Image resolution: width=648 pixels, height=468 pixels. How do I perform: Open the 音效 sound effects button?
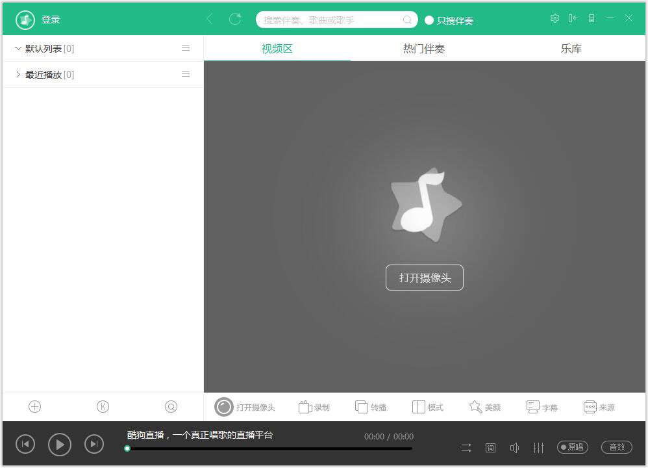pyautogui.click(x=616, y=447)
